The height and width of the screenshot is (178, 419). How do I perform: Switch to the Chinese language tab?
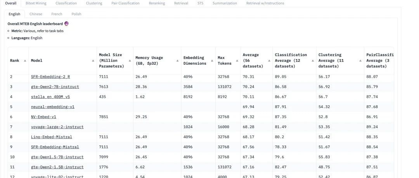pyautogui.click(x=36, y=14)
